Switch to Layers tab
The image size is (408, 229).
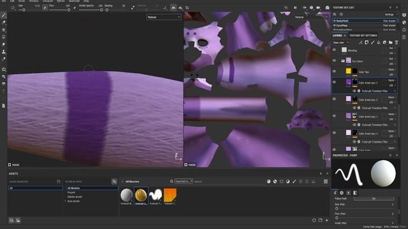point(337,36)
